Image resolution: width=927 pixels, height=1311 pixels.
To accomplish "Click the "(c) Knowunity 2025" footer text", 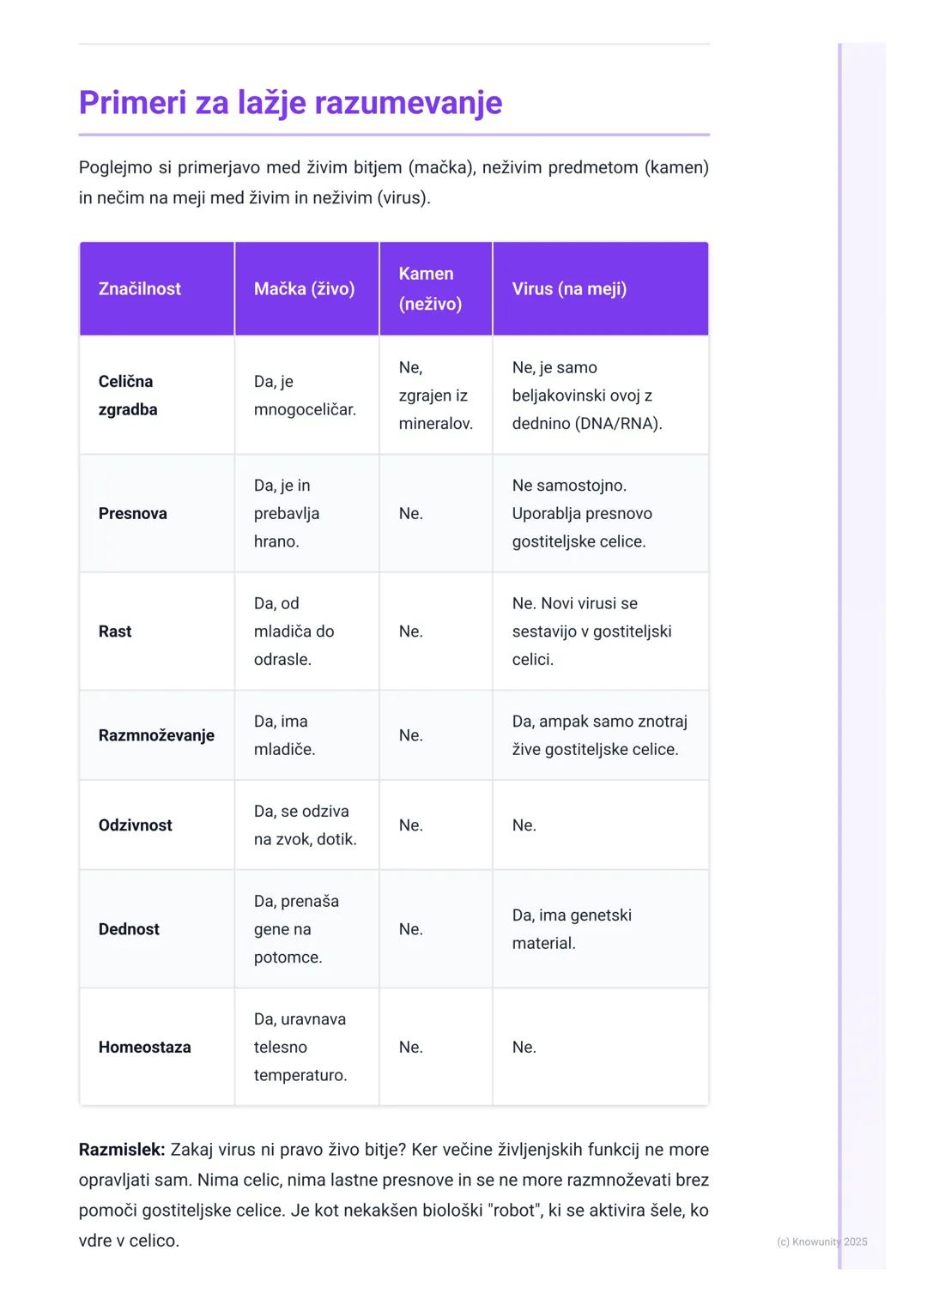I will coord(821,1242).
